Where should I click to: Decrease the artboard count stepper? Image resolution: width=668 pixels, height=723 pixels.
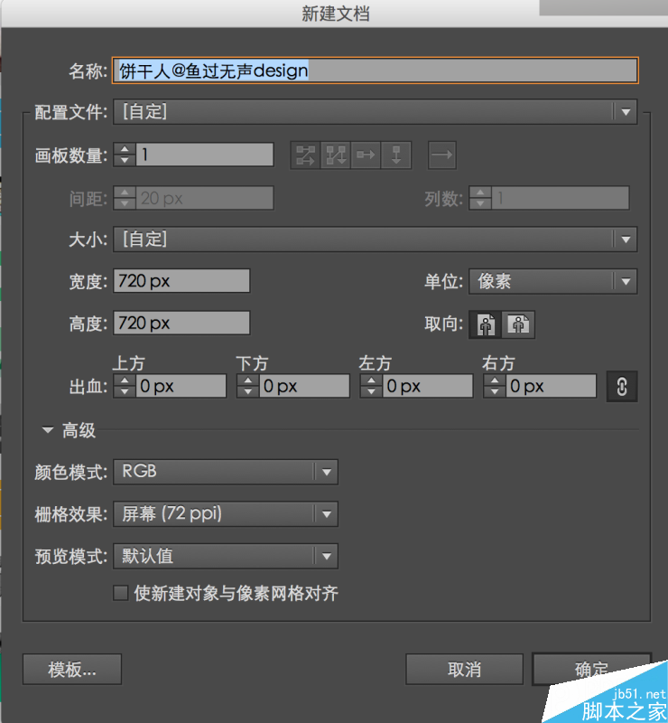(125, 161)
